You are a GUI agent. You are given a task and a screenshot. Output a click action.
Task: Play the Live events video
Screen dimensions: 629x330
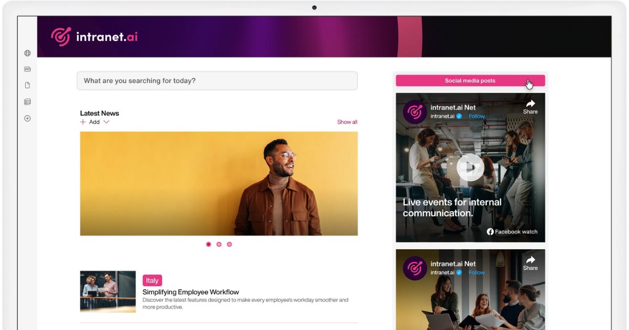coord(470,168)
